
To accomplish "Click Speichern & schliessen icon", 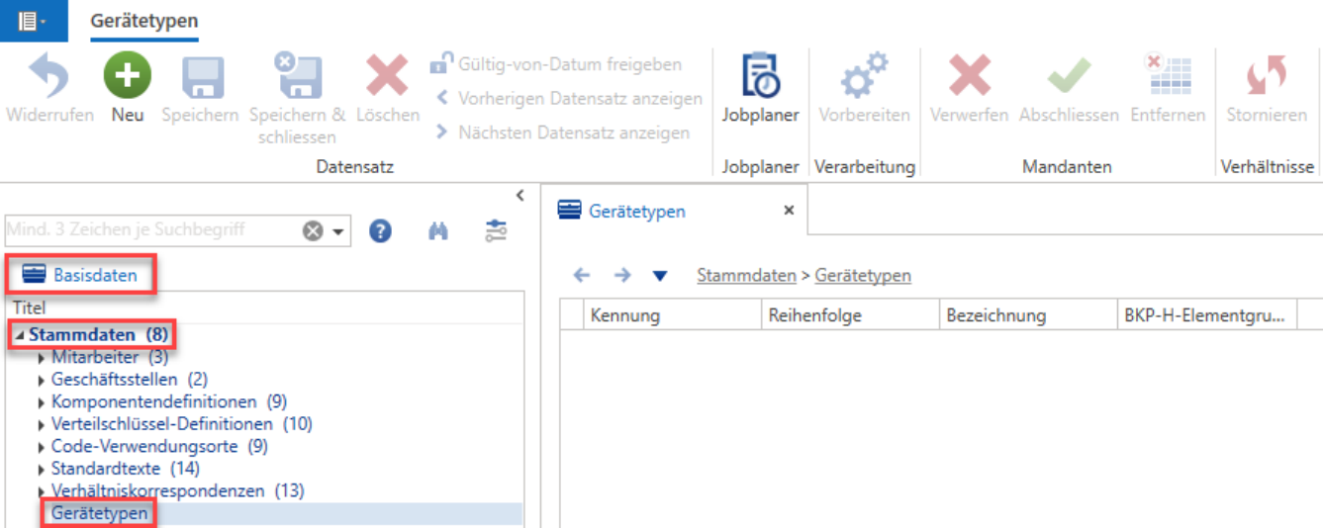I will pyautogui.click(x=298, y=76).
